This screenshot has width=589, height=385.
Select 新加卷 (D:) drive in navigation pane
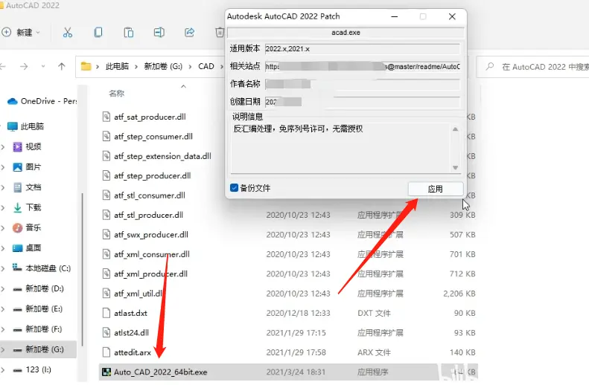tap(38, 288)
